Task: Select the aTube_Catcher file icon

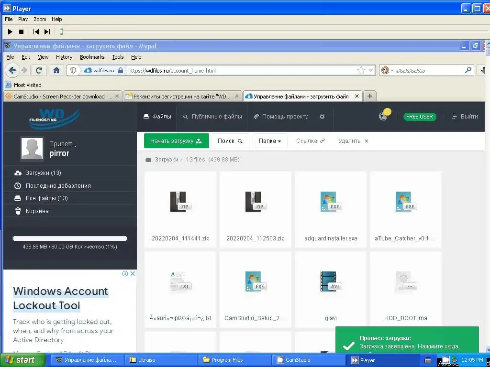Action: tap(405, 202)
